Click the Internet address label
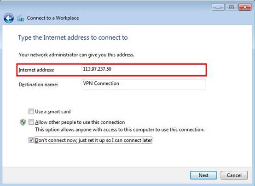 [36, 70]
